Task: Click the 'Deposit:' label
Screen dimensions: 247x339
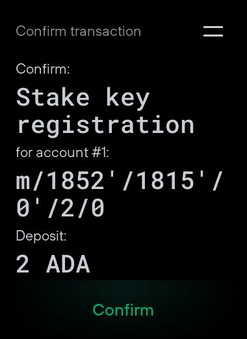Action: [x=41, y=236]
